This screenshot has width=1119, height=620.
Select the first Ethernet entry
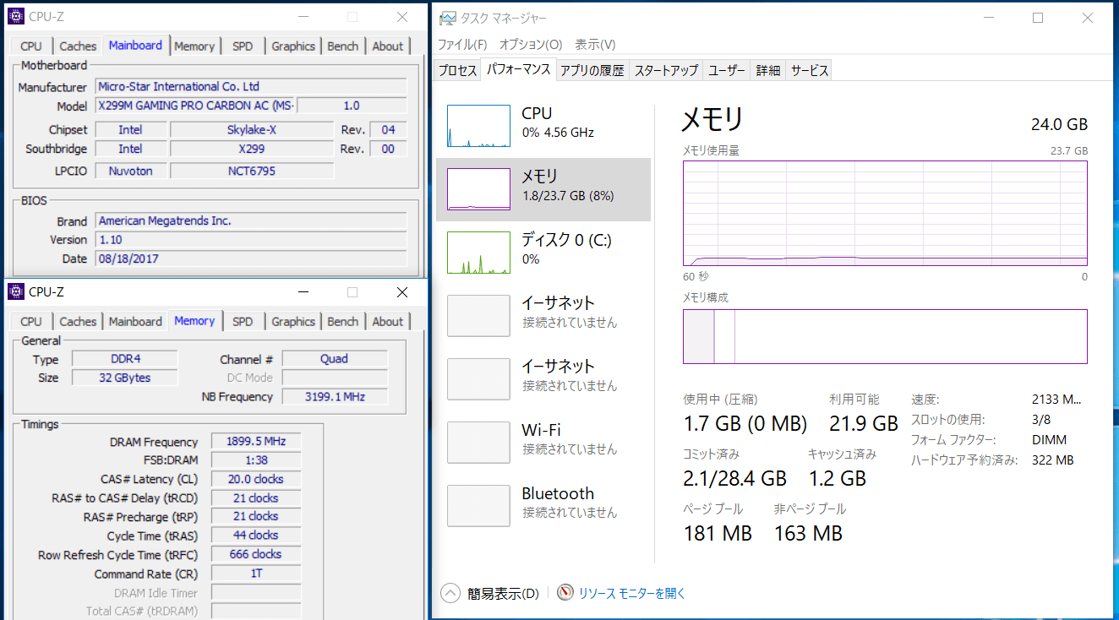click(543, 316)
